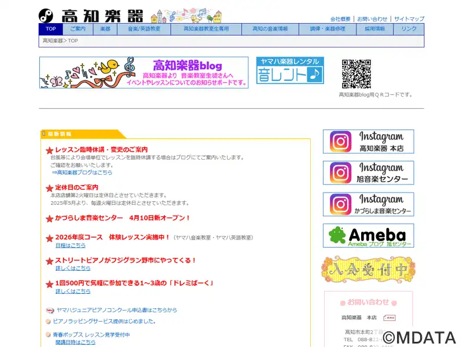The image size is (463, 347).
Task: Open 詳しくはこちら under ドレミぱーく
Action: (x=73, y=291)
